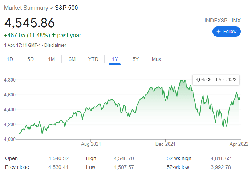Switch chart to YTD view
Image resolution: width=251 pixels, height=174 pixels.
point(93,59)
